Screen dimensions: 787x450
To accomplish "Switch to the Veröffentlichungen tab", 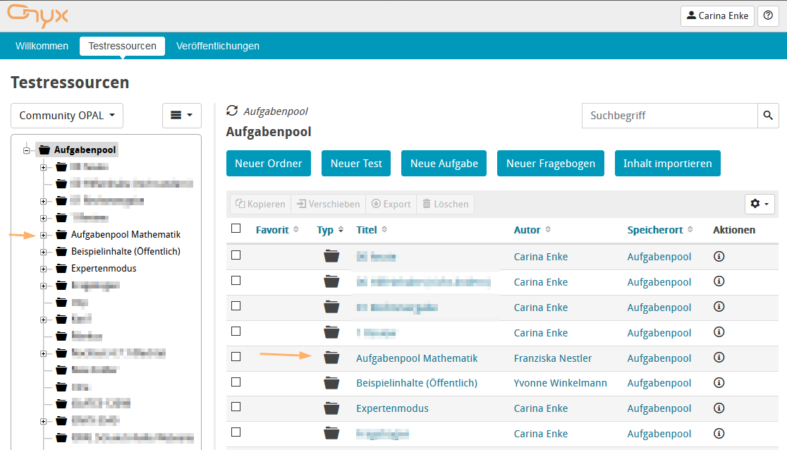I will pos(218,46).
